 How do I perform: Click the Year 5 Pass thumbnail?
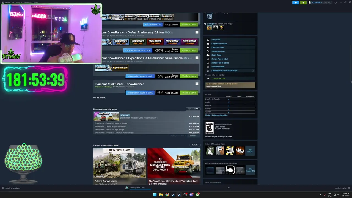[189, 42]
